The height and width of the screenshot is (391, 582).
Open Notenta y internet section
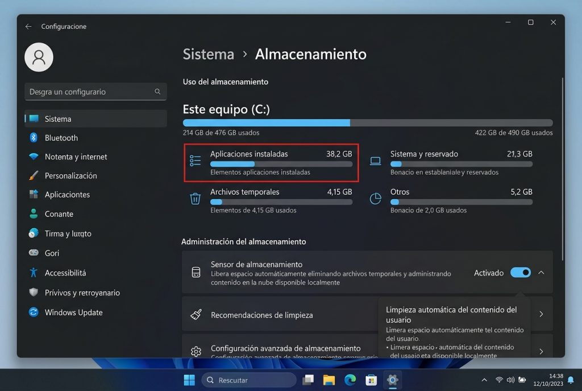click(95, 157)
